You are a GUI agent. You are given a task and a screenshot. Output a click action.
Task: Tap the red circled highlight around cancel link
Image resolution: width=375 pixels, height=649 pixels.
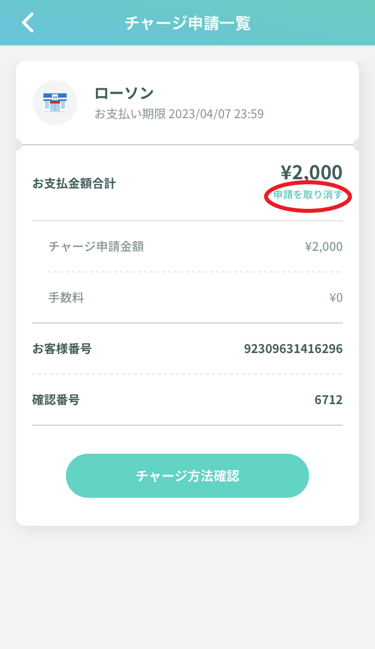click(x=308, y=195)
